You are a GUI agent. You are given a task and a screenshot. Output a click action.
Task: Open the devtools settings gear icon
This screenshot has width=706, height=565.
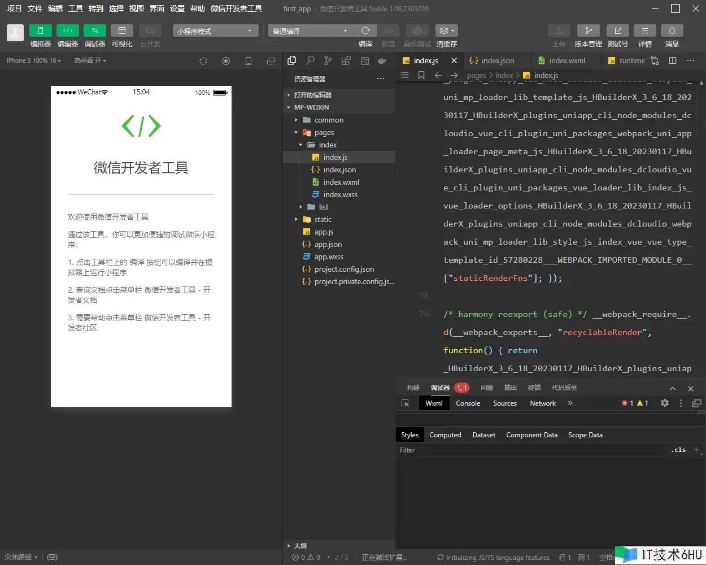coord(665,403)
